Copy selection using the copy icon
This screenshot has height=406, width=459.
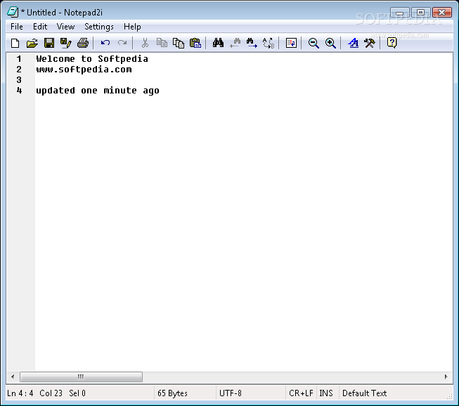click(x=162, y=44)
